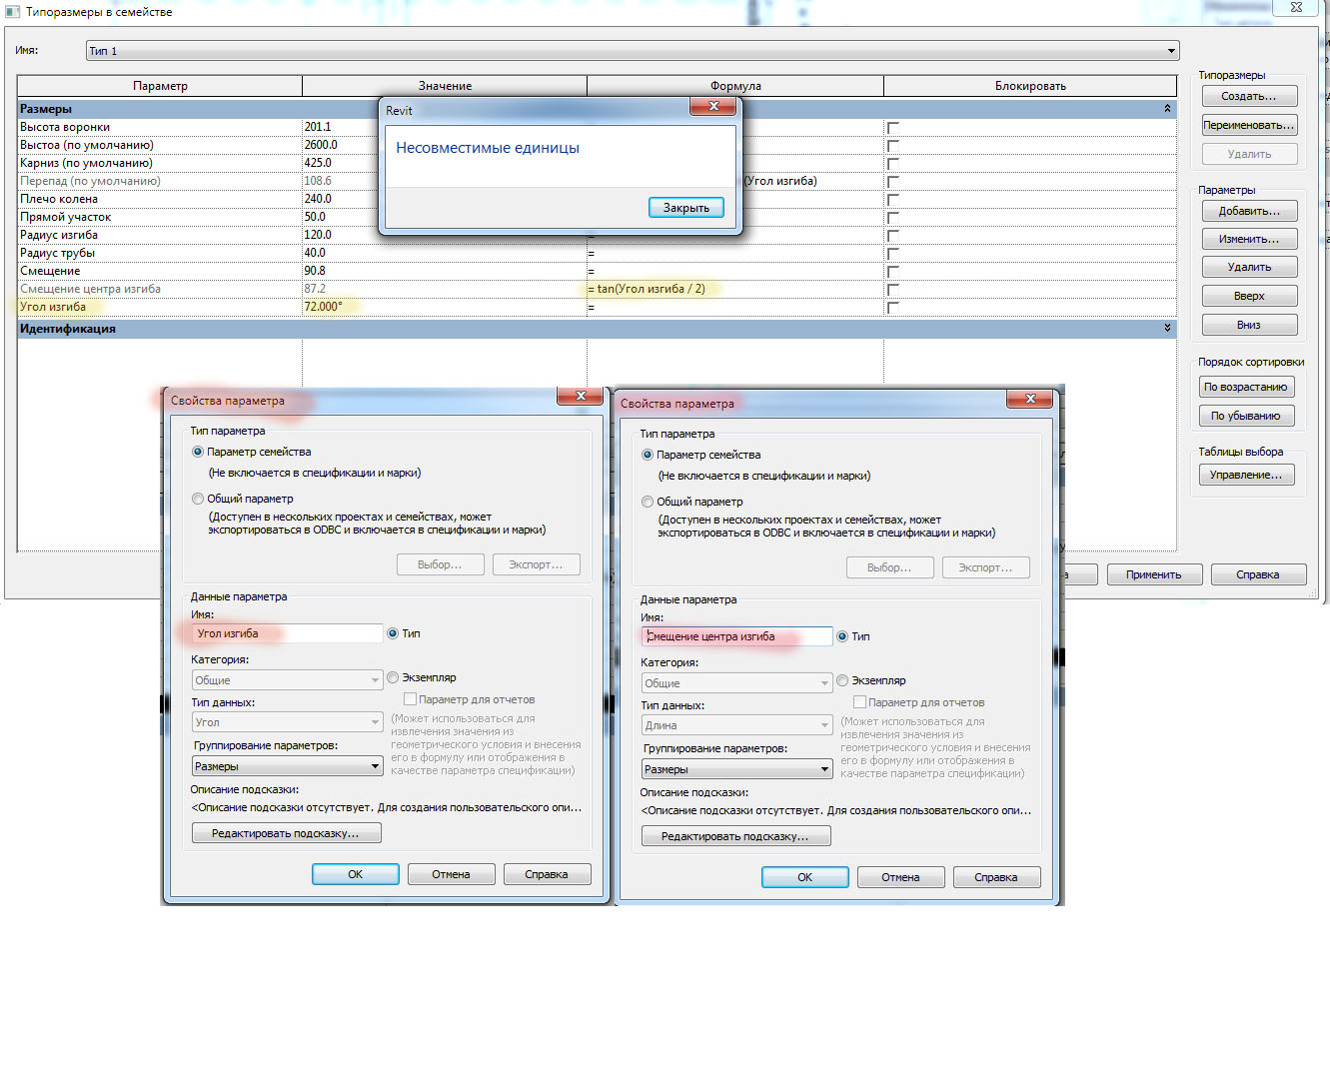Click the Параметр column header

pyautogui.click(x=160, y=86)
